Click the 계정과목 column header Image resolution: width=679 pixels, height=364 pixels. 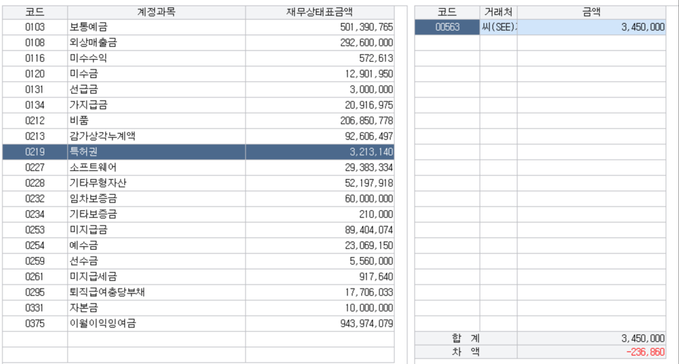tap(156, 12)
